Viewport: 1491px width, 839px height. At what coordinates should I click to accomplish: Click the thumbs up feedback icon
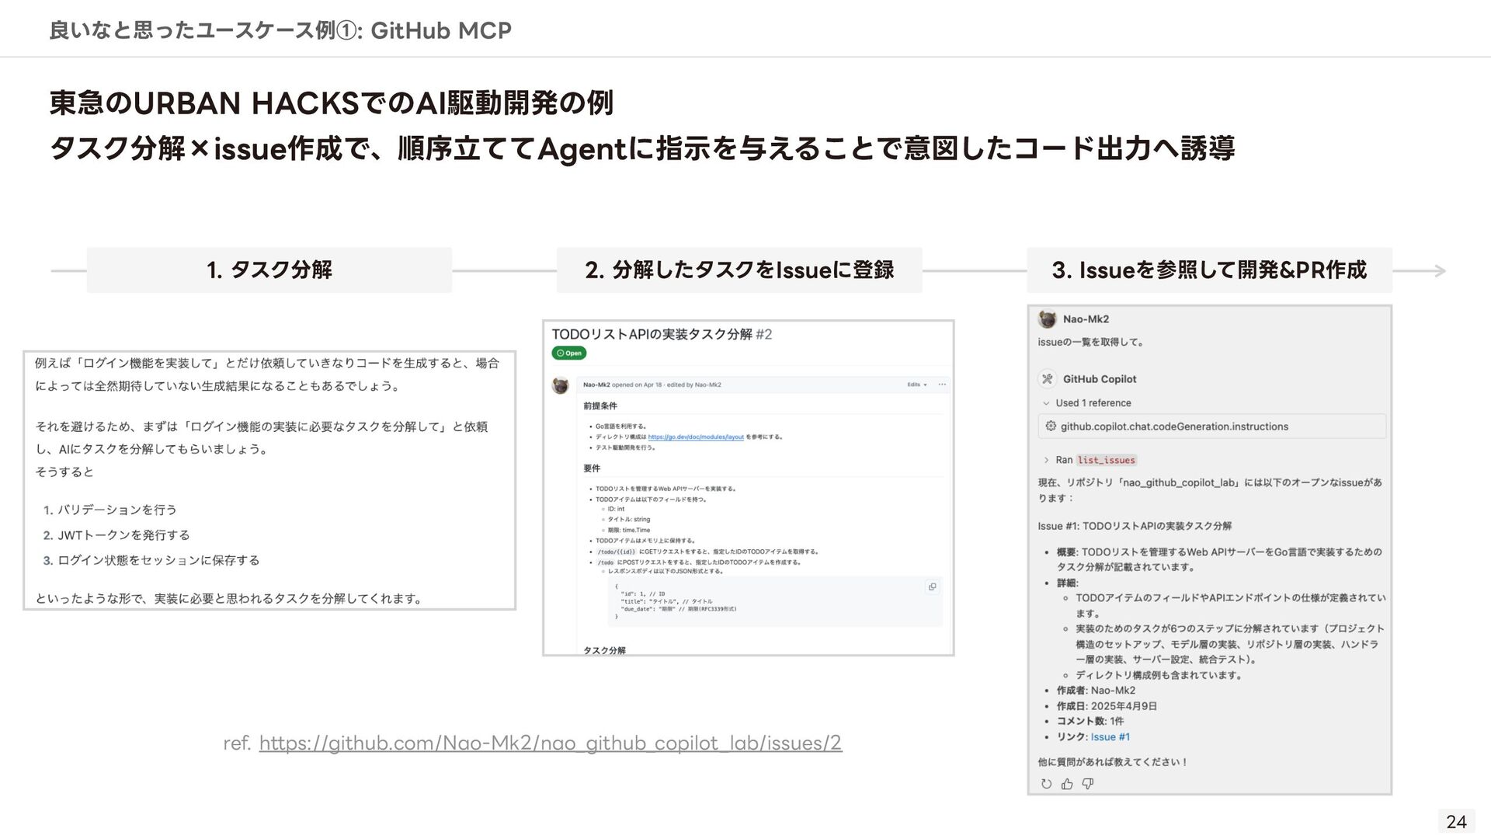(x=1067, y=784)
